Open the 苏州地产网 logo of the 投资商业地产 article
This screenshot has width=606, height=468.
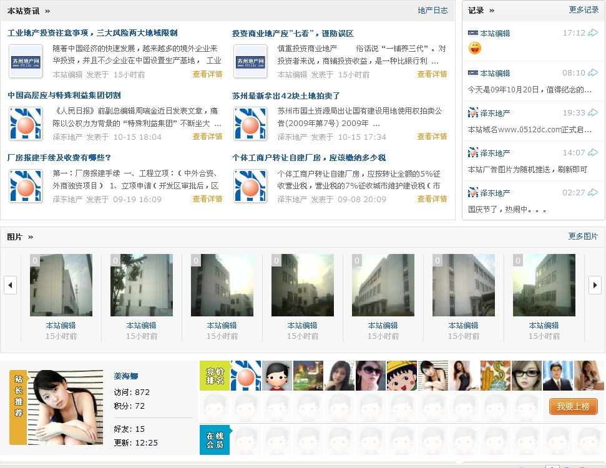[x=250, y=62]
